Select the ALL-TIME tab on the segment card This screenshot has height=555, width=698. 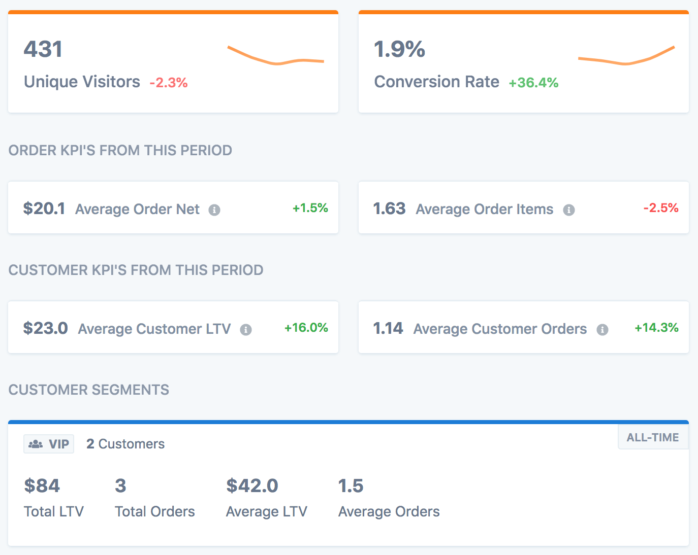pyautogui.click(x=652, y=437)
